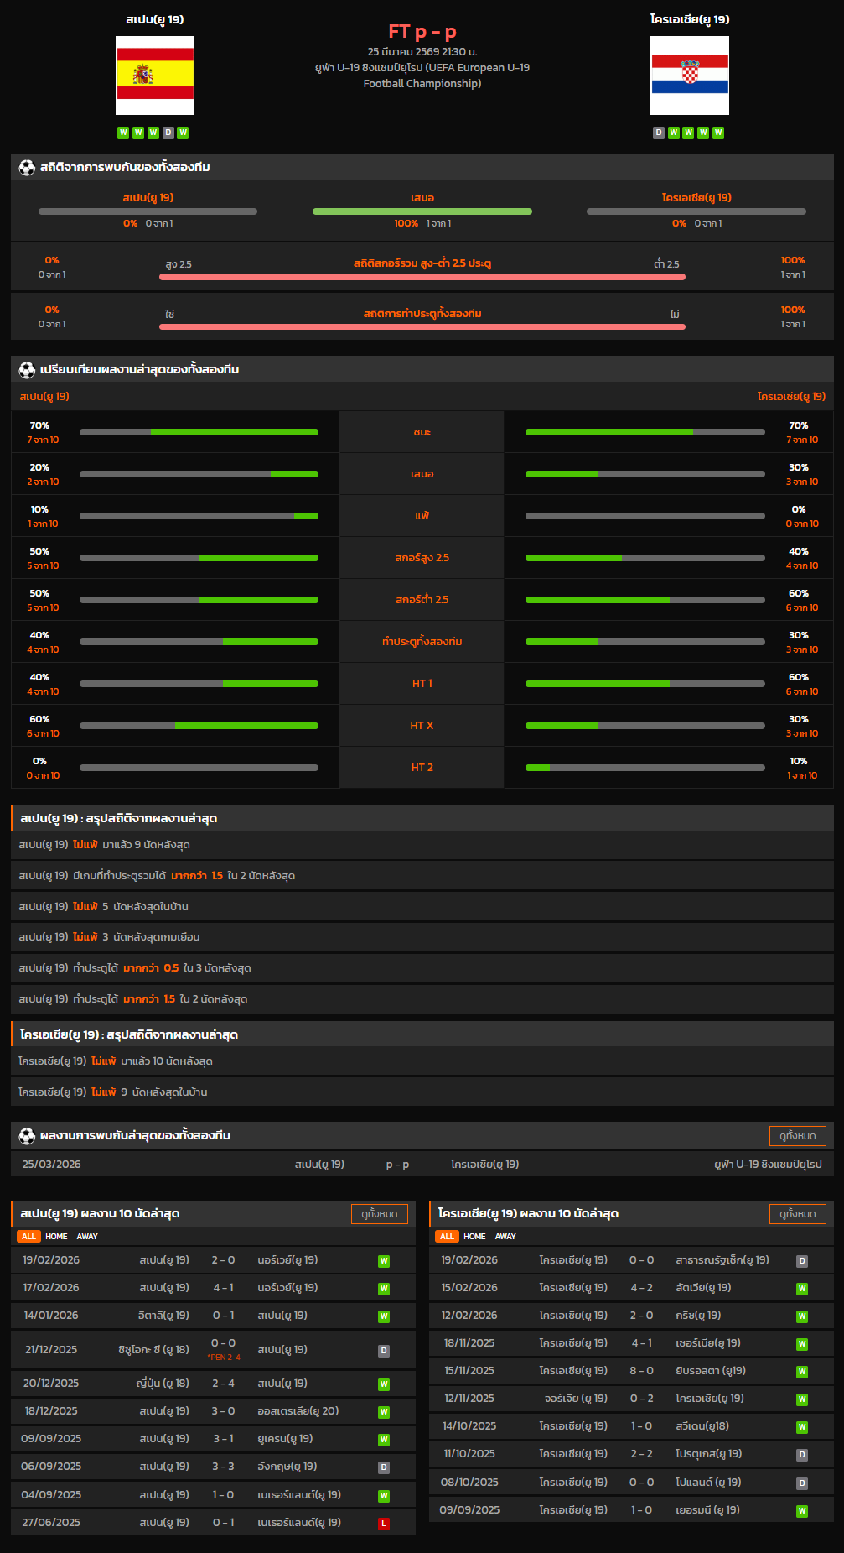The image size is (844, 1553).
Task: Click soccer ball icon beside recent form comparison header
Action: 27,370
